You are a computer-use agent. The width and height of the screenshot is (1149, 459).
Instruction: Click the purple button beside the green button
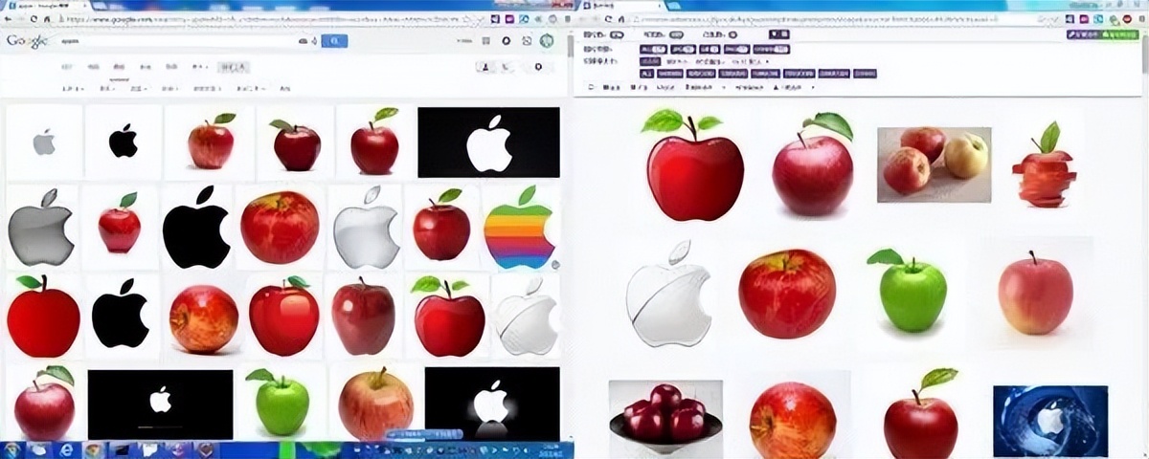tap(1083, 34)
